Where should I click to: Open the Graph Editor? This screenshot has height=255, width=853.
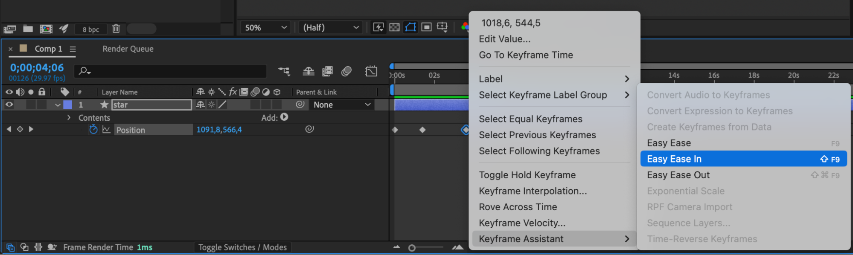371,71
